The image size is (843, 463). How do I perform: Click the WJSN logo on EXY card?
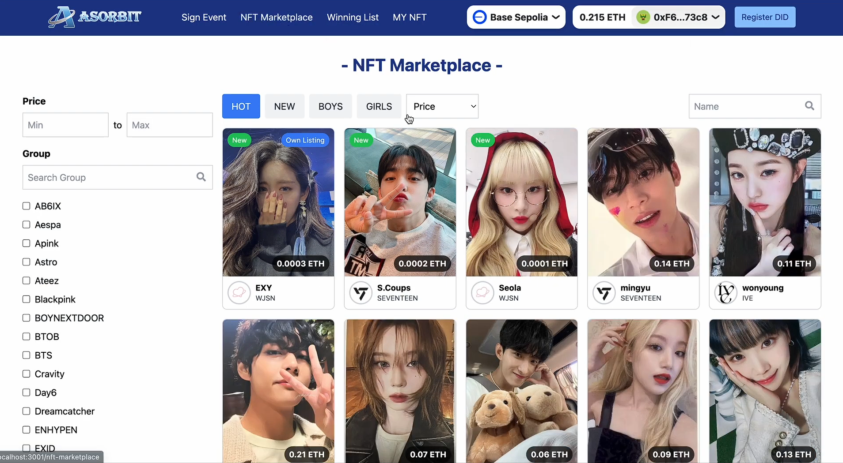click(x=239, y=293)
